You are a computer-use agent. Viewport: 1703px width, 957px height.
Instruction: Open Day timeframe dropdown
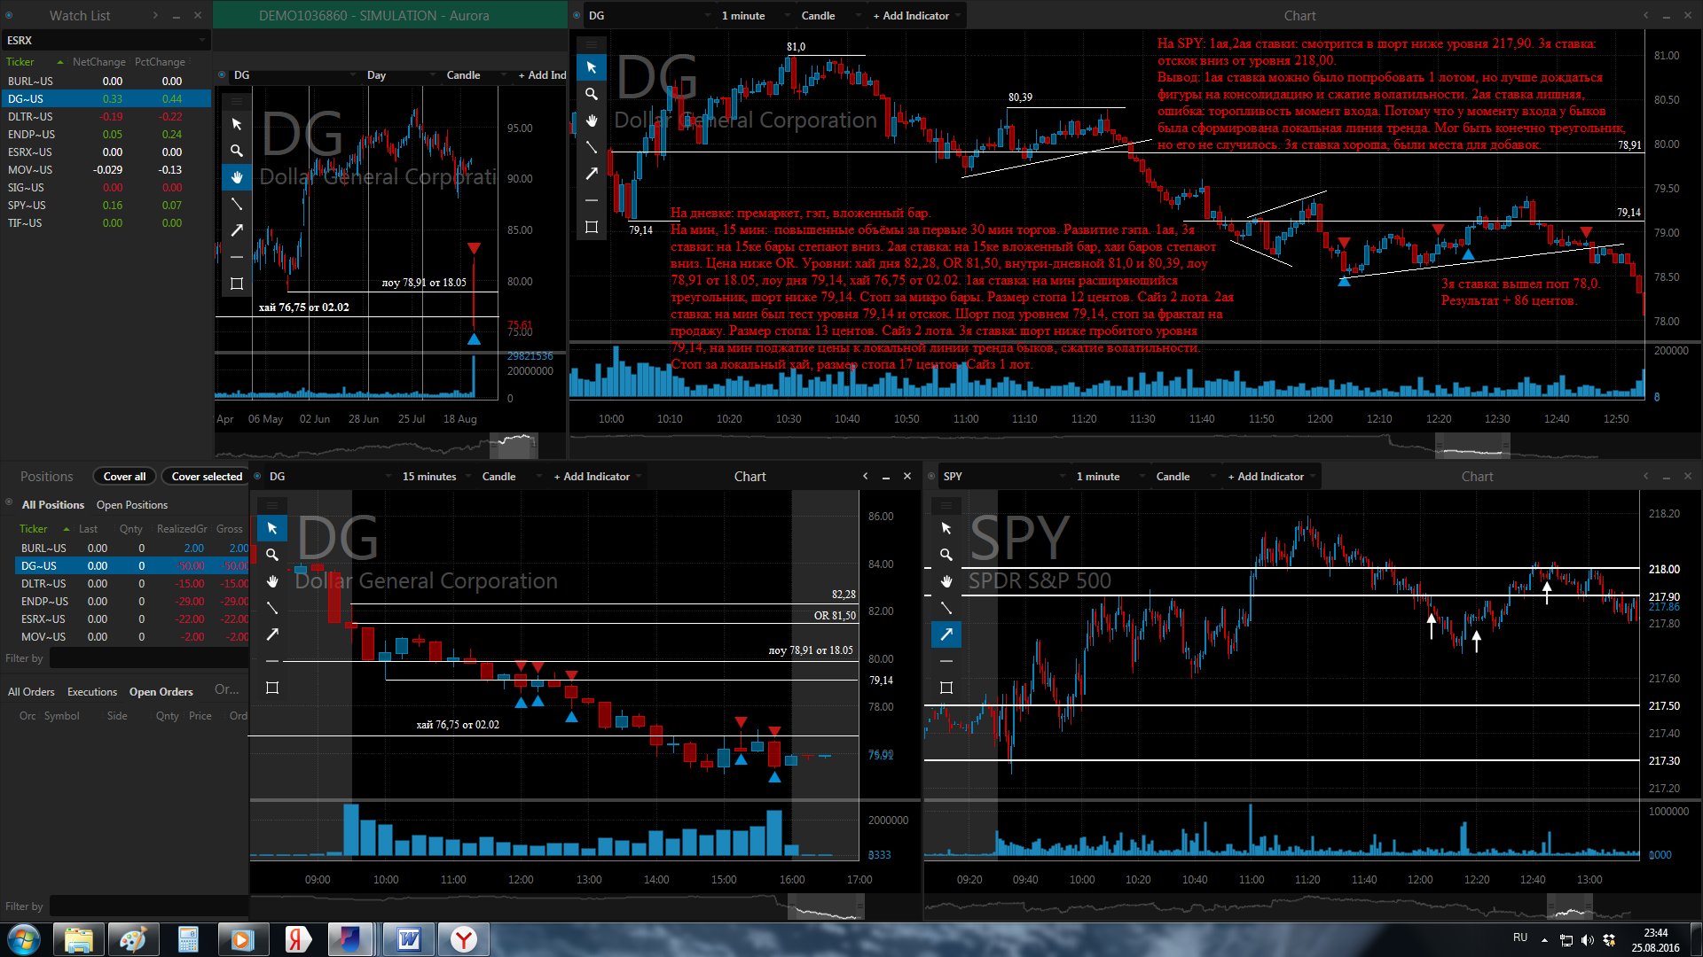[402, 75]
